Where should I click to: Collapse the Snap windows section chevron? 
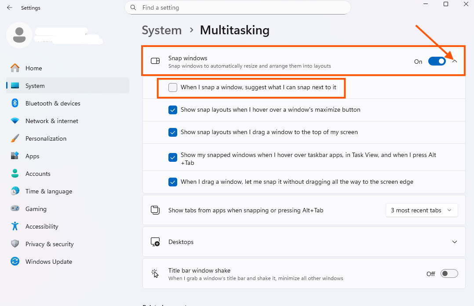point(455,62)
